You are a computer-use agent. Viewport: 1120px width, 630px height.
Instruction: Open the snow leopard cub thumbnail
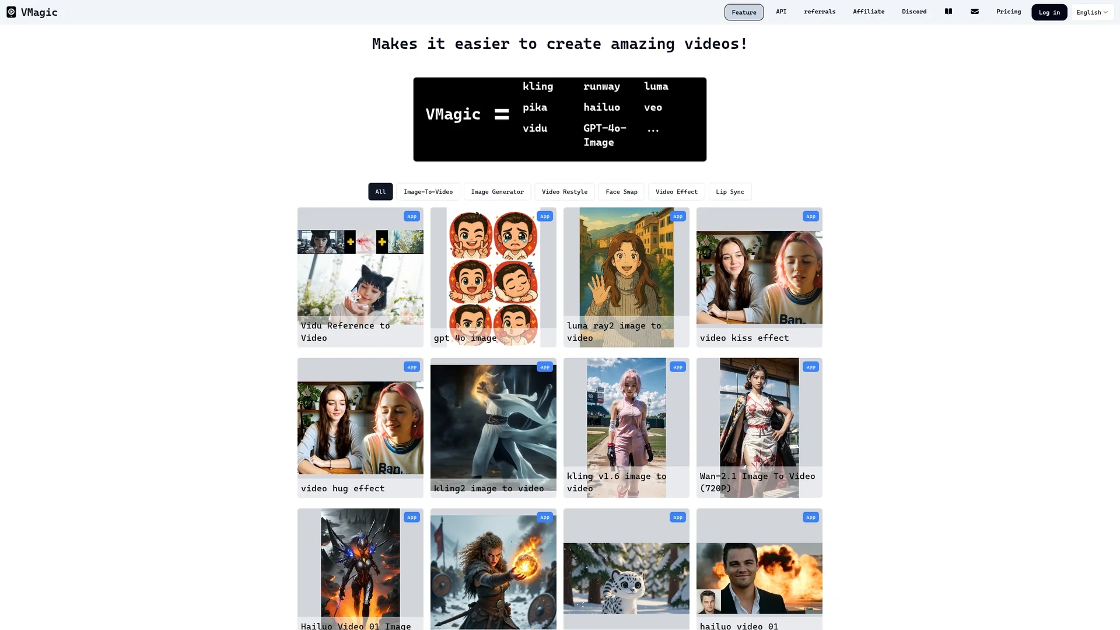pyautogui.click(x=626, y=569)
